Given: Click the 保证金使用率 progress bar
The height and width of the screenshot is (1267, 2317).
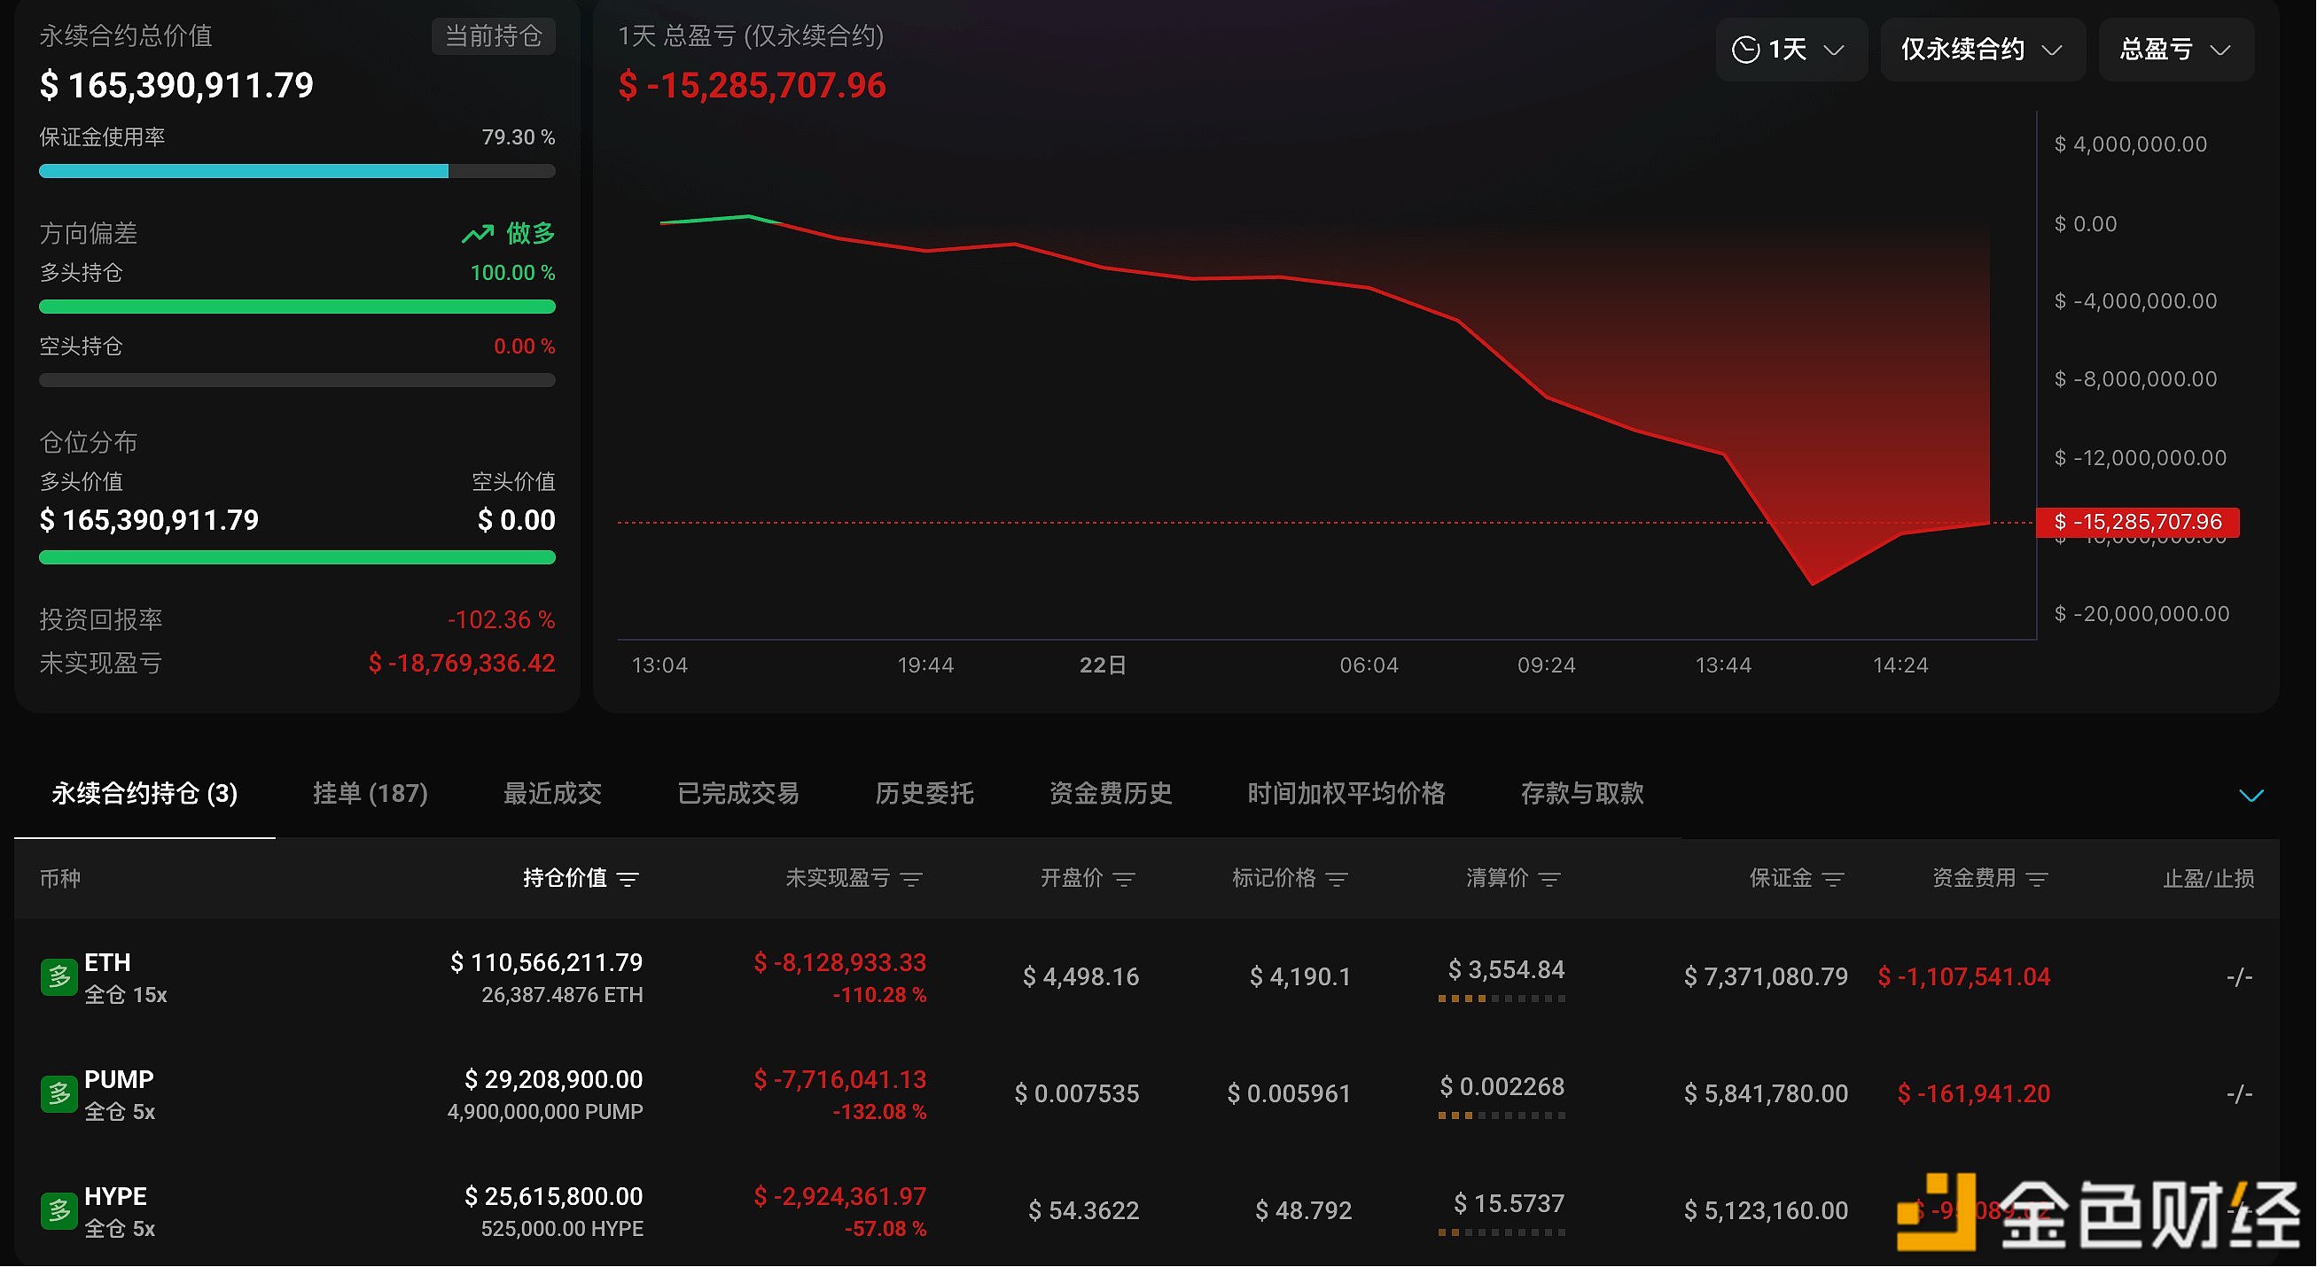Looking at the screenshot, I should 297,171.
